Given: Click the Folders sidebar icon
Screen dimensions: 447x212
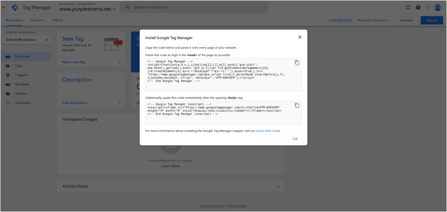Looking at the screenshot, I should pos(8,94).
